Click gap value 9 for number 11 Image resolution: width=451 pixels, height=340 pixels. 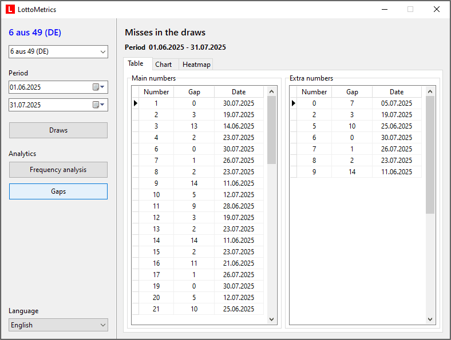click(194, 206)
